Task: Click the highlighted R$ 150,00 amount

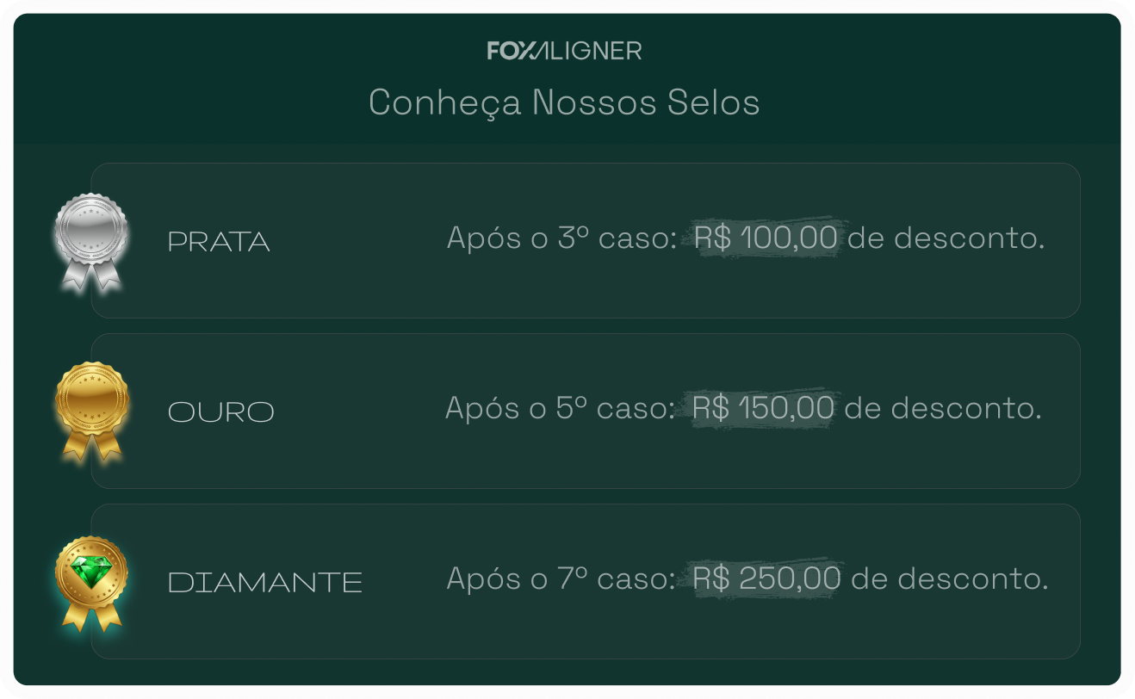Action: click(763, 408)
